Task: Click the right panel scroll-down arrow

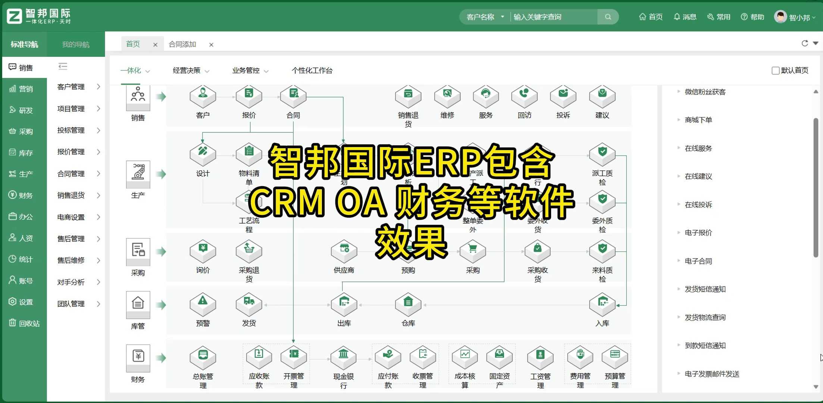Action: [816, 387]
